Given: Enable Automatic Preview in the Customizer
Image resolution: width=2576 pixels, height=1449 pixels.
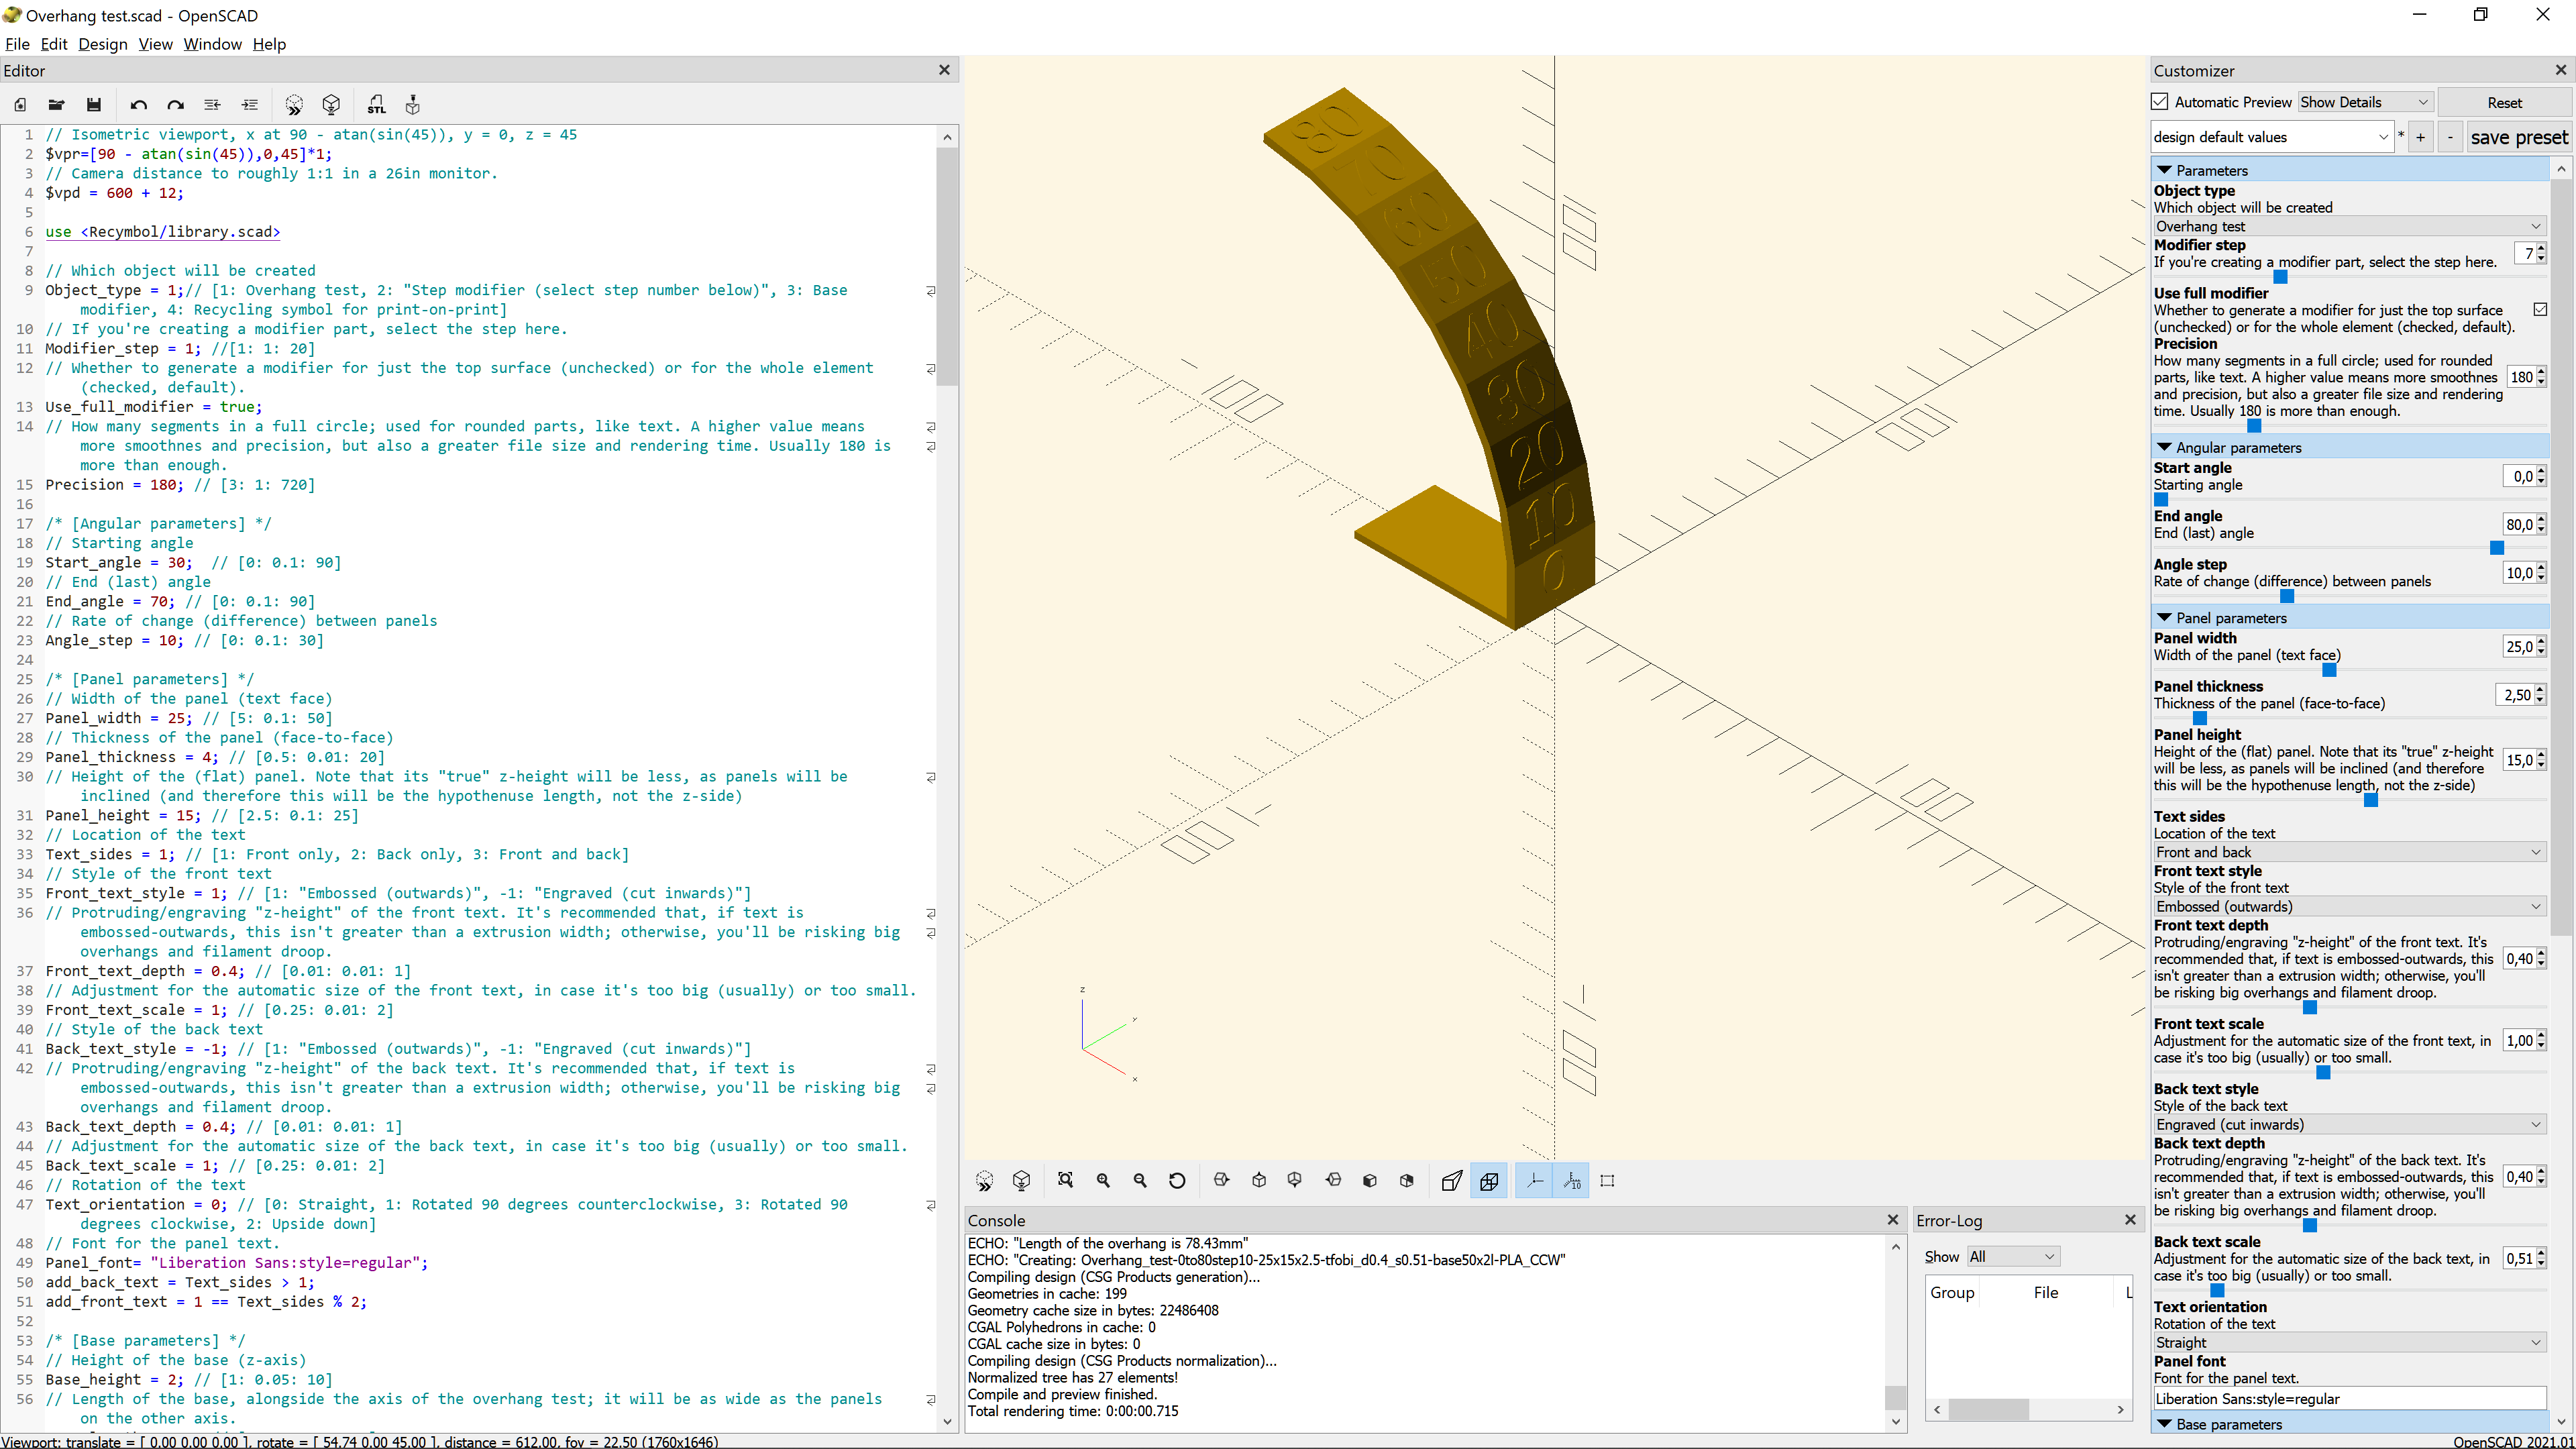Looking at the screenshot, I should pos(2160,101).
